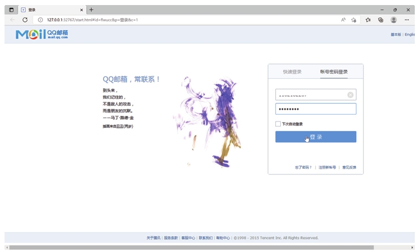Open the 意见反馈 link
This screenshot has height=252, width=417.
tap(349, 167)
